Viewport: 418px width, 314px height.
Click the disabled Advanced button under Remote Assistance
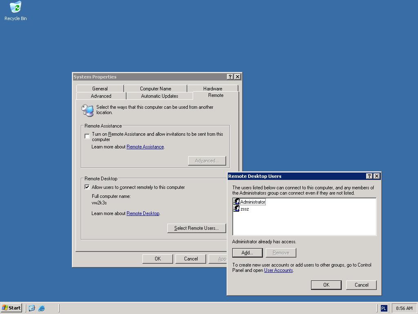(x=207, y=161)
